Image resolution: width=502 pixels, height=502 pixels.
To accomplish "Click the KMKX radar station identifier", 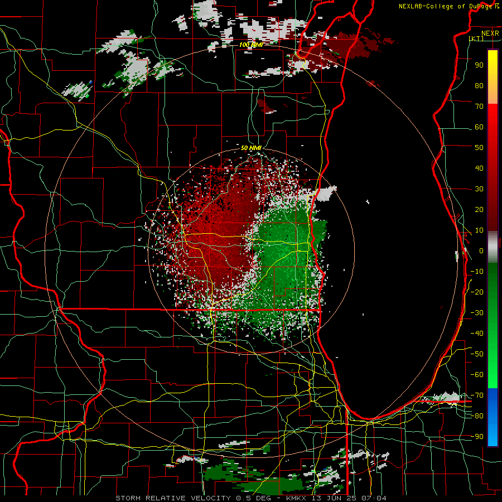I will coord(296,498).
